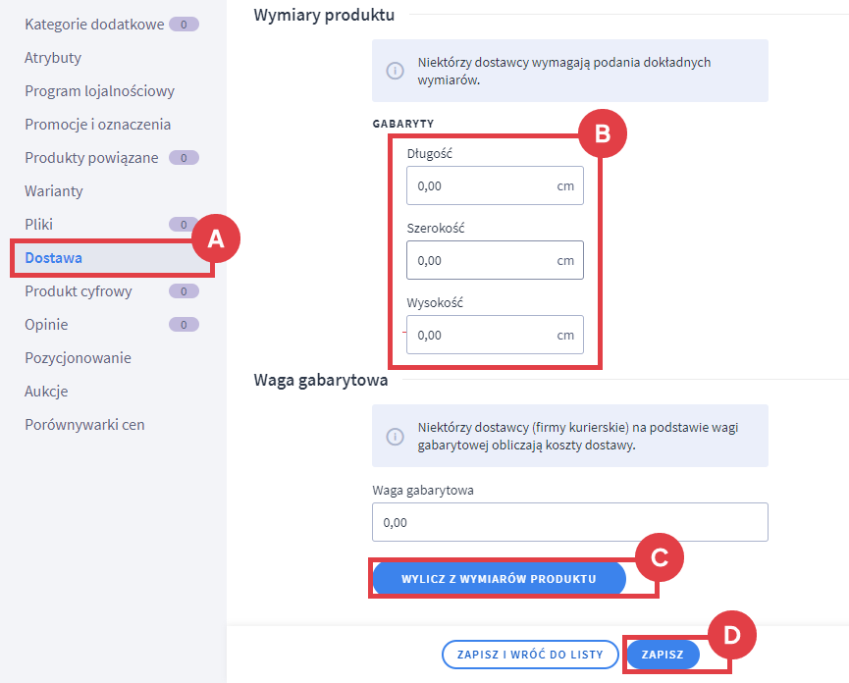
Task: Click the Produkty powiązane count badge
Action: click(x=185, y=158)
